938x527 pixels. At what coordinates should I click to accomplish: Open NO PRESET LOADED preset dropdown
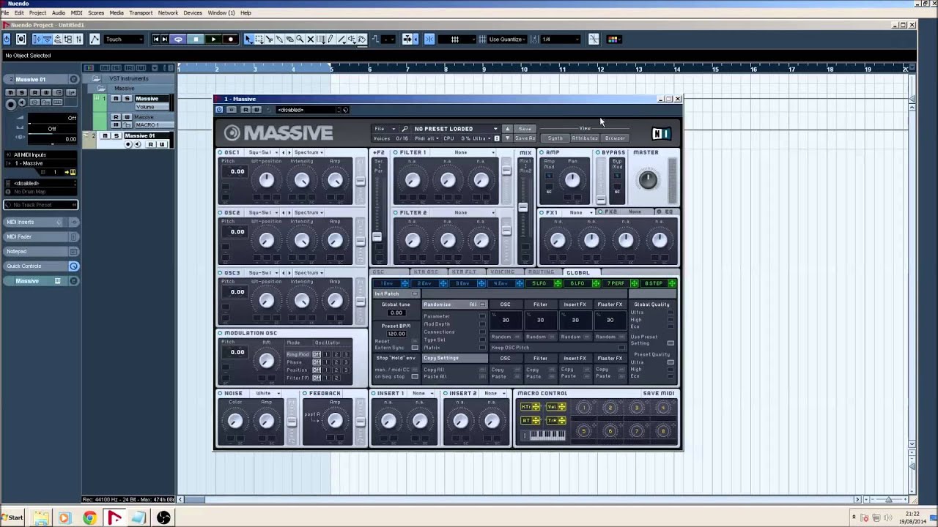coord(455,129)
